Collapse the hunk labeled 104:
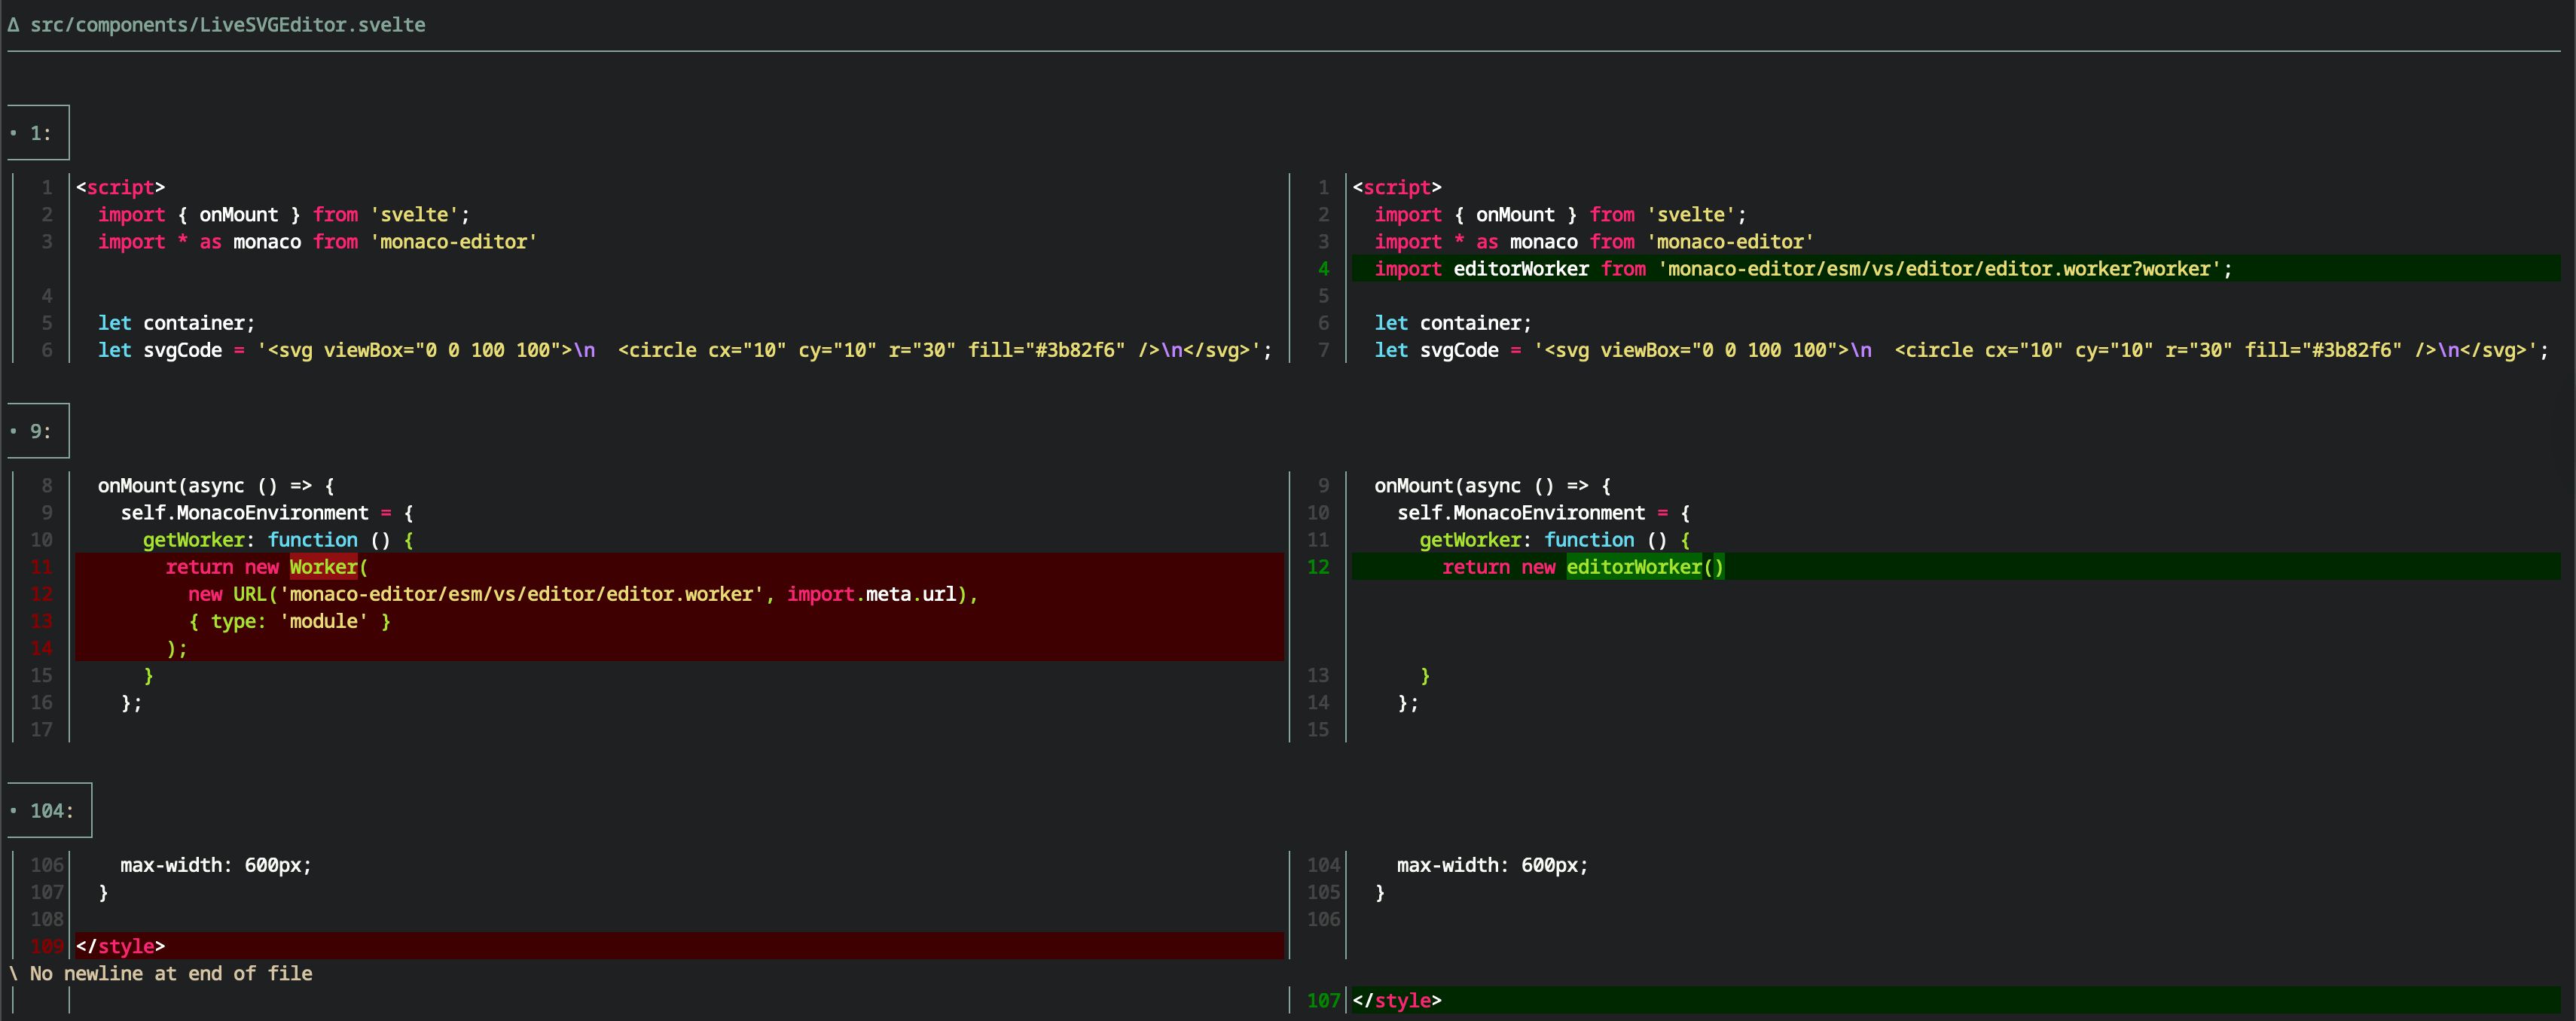The image size is (2576, 1021). pyautogui.click(x=48, y=810)
